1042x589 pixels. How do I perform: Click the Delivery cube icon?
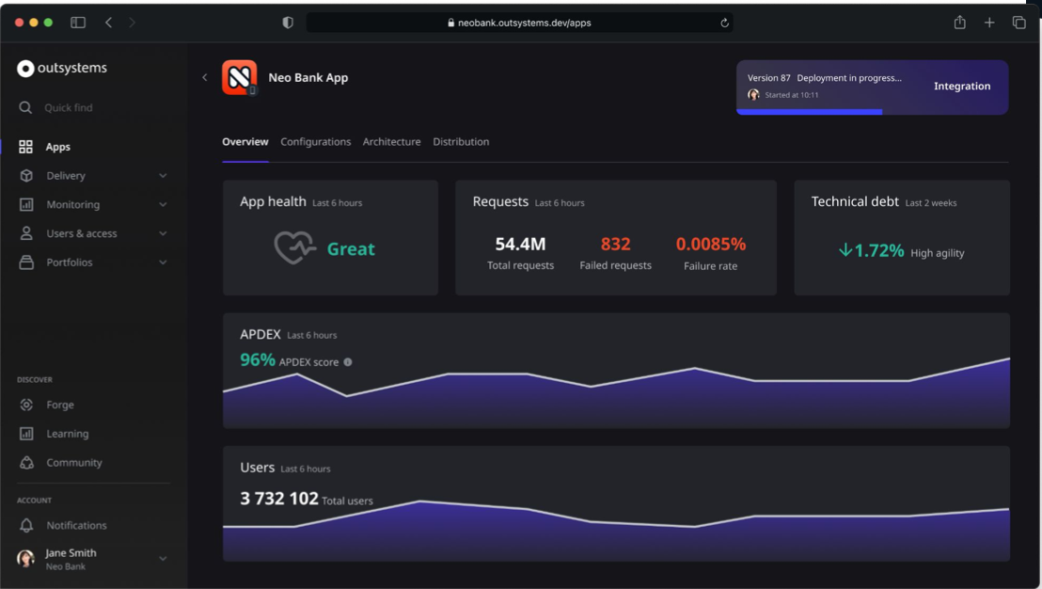26,176
